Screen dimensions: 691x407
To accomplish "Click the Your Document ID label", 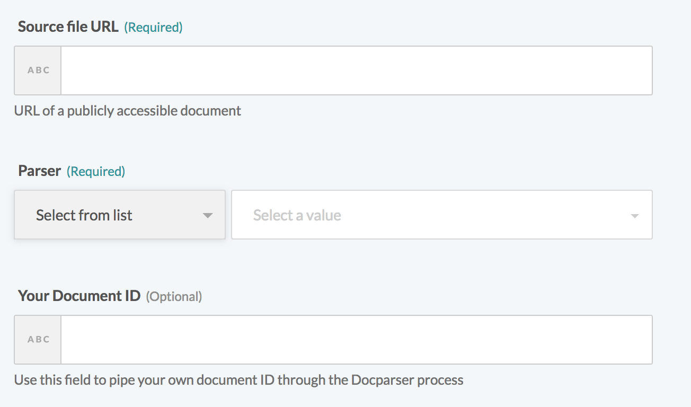I will click(x=79, y=296).
